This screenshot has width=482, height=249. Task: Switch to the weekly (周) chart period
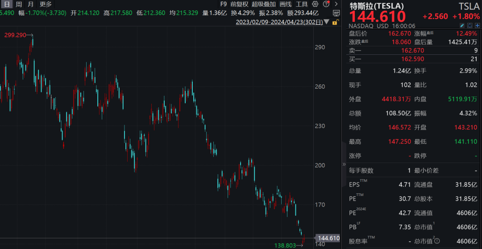coord(19,4)
